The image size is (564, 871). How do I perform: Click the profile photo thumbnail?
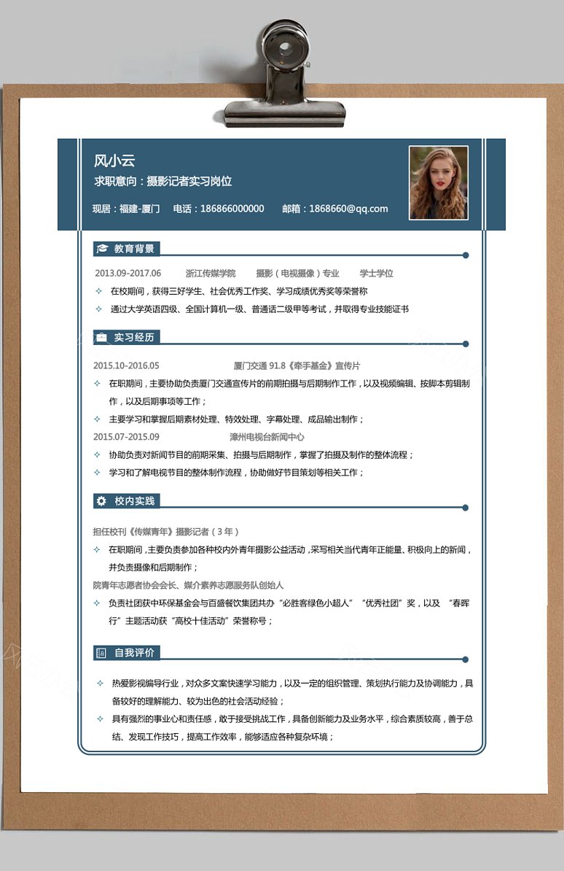coord(439,183)
